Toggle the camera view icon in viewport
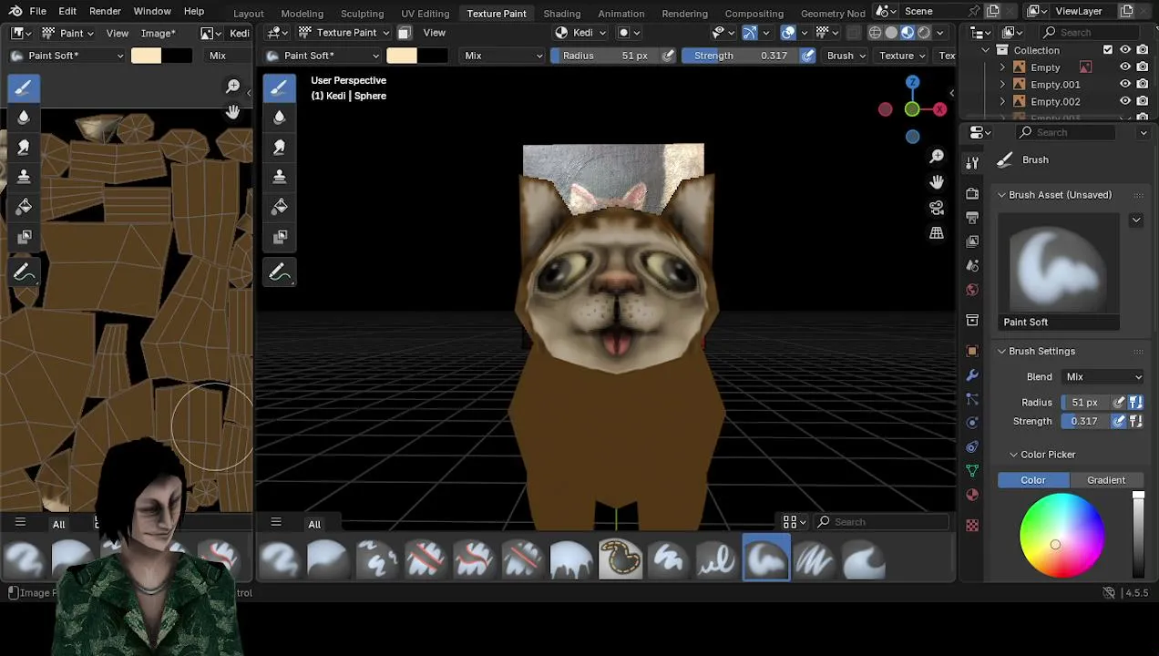Image resolution: width=1159 pixels, height=656 pixels. pos(937,208)
